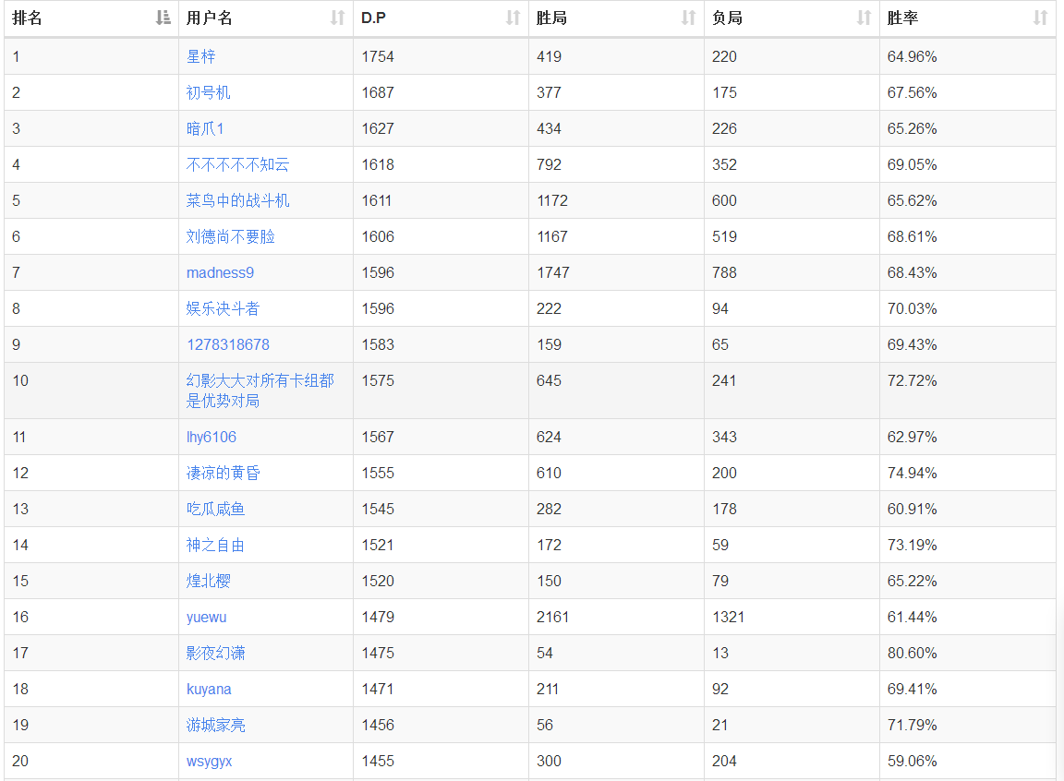Sort by D.P using its sort icon
The height and width of the screenshot is (781, 1064).
coord(513,18)
